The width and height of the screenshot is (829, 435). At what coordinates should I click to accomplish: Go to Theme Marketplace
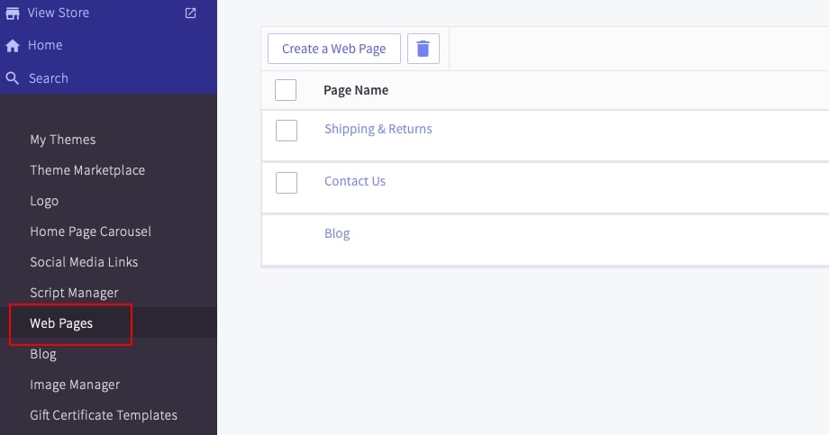(87, 170)
